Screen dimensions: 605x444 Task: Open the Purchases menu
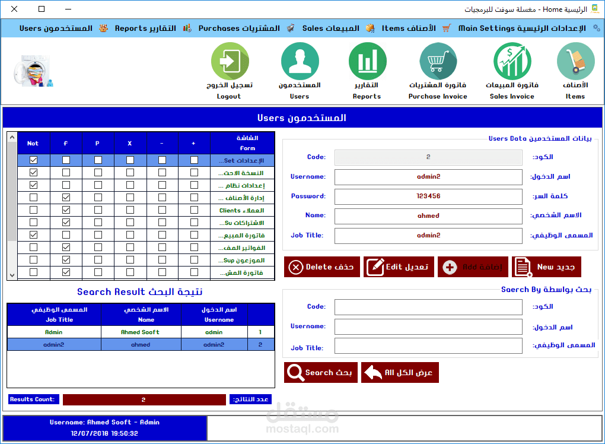click(x=239, y=28)
